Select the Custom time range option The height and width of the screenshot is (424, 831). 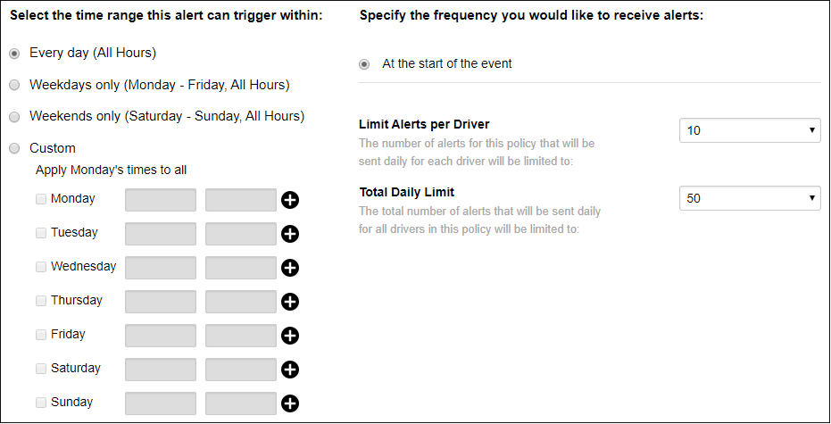pos(15,148)
